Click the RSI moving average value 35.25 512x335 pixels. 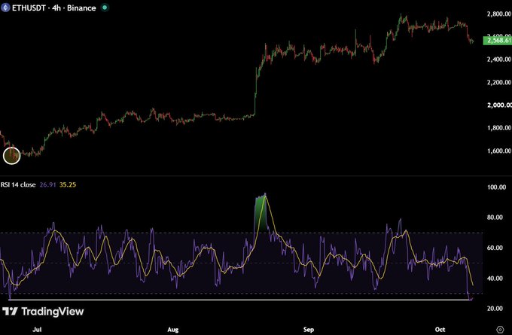tap(68, 184)
